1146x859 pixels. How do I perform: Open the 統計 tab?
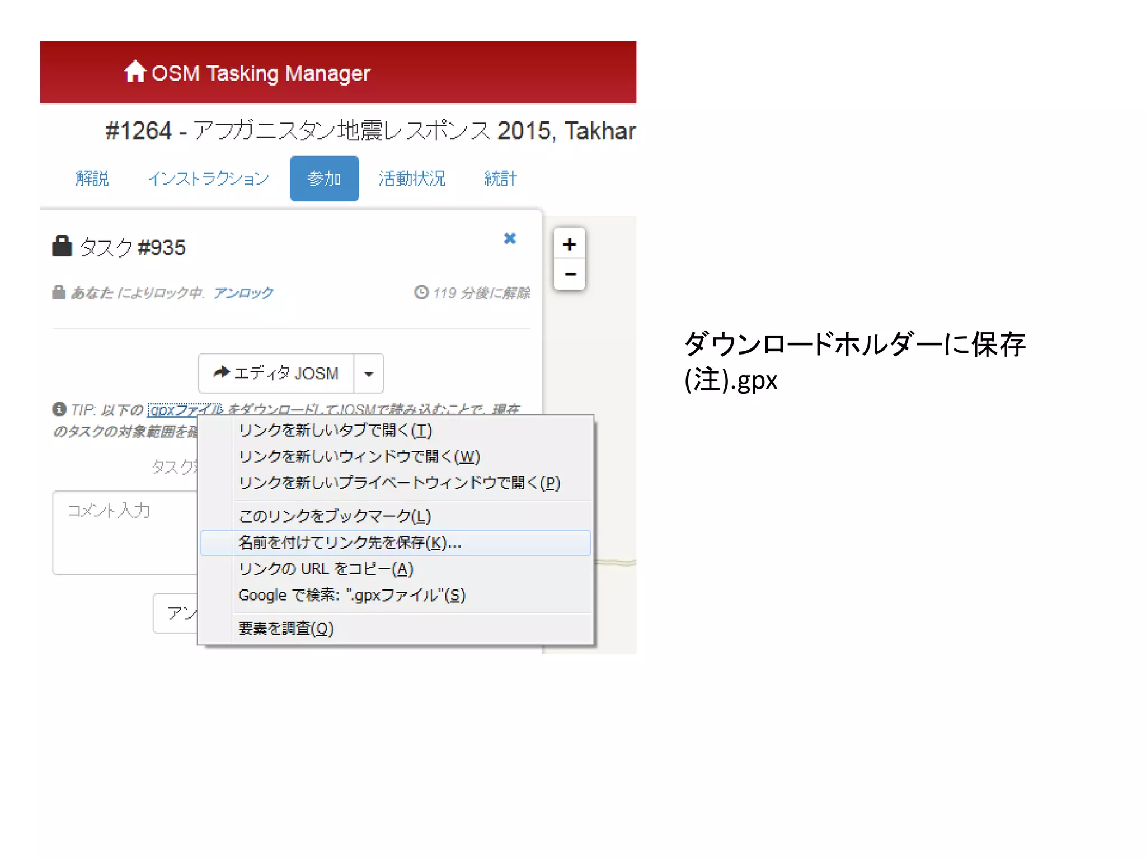click(x=500, y=178)
